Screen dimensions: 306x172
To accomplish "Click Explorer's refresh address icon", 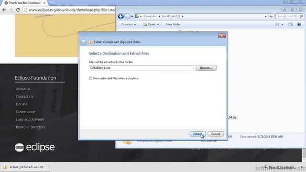I will point(271,16).
